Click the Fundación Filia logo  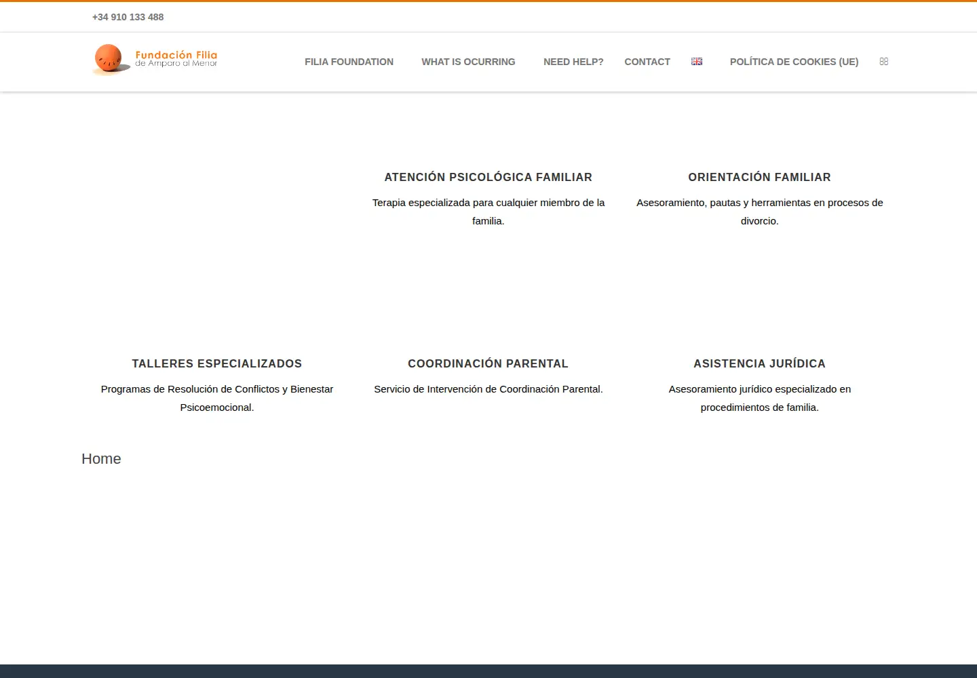click(x=155, y=60)
